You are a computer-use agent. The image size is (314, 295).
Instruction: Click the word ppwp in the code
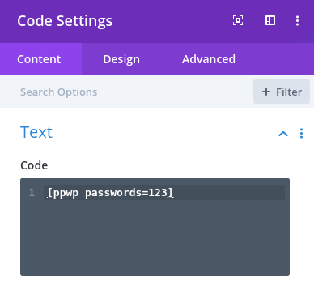coord(66,193)
